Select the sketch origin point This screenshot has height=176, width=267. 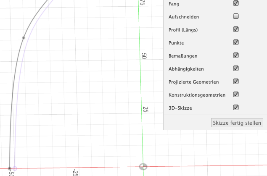point(143,167)
